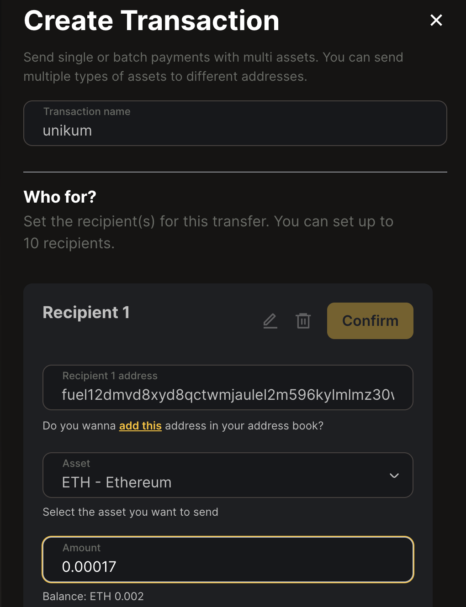
Task: Click the Create Transaction title
Action: point(152,21)
